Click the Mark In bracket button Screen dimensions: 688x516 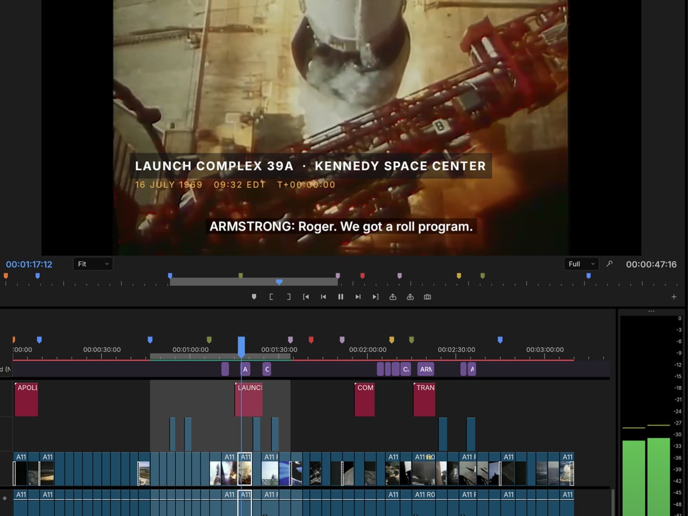click(271, 297)
